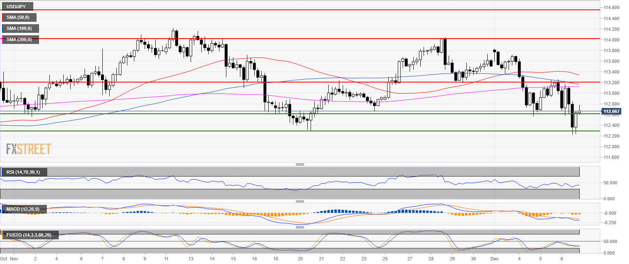Click the USD/JPY symbol label
Screen dimensions: 629x264
tap(17, 7)
